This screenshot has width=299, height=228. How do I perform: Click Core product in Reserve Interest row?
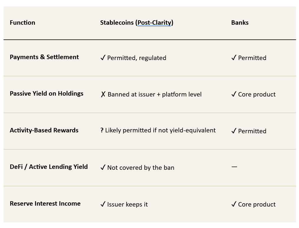pyautogui.click(x=257, y=204)
